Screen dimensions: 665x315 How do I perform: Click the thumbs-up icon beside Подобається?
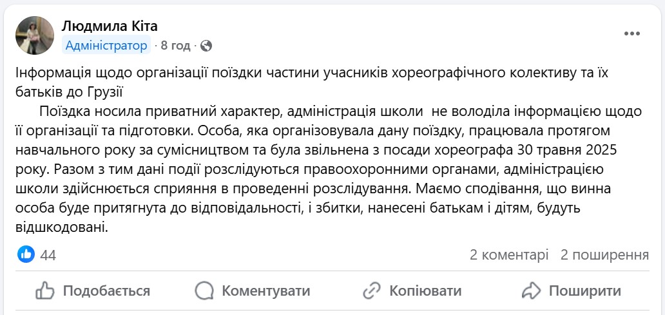tap(45, 291)
